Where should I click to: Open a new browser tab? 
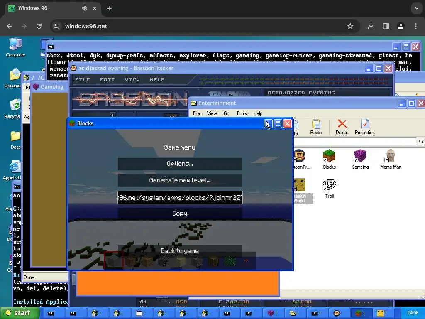pos(110,8)
